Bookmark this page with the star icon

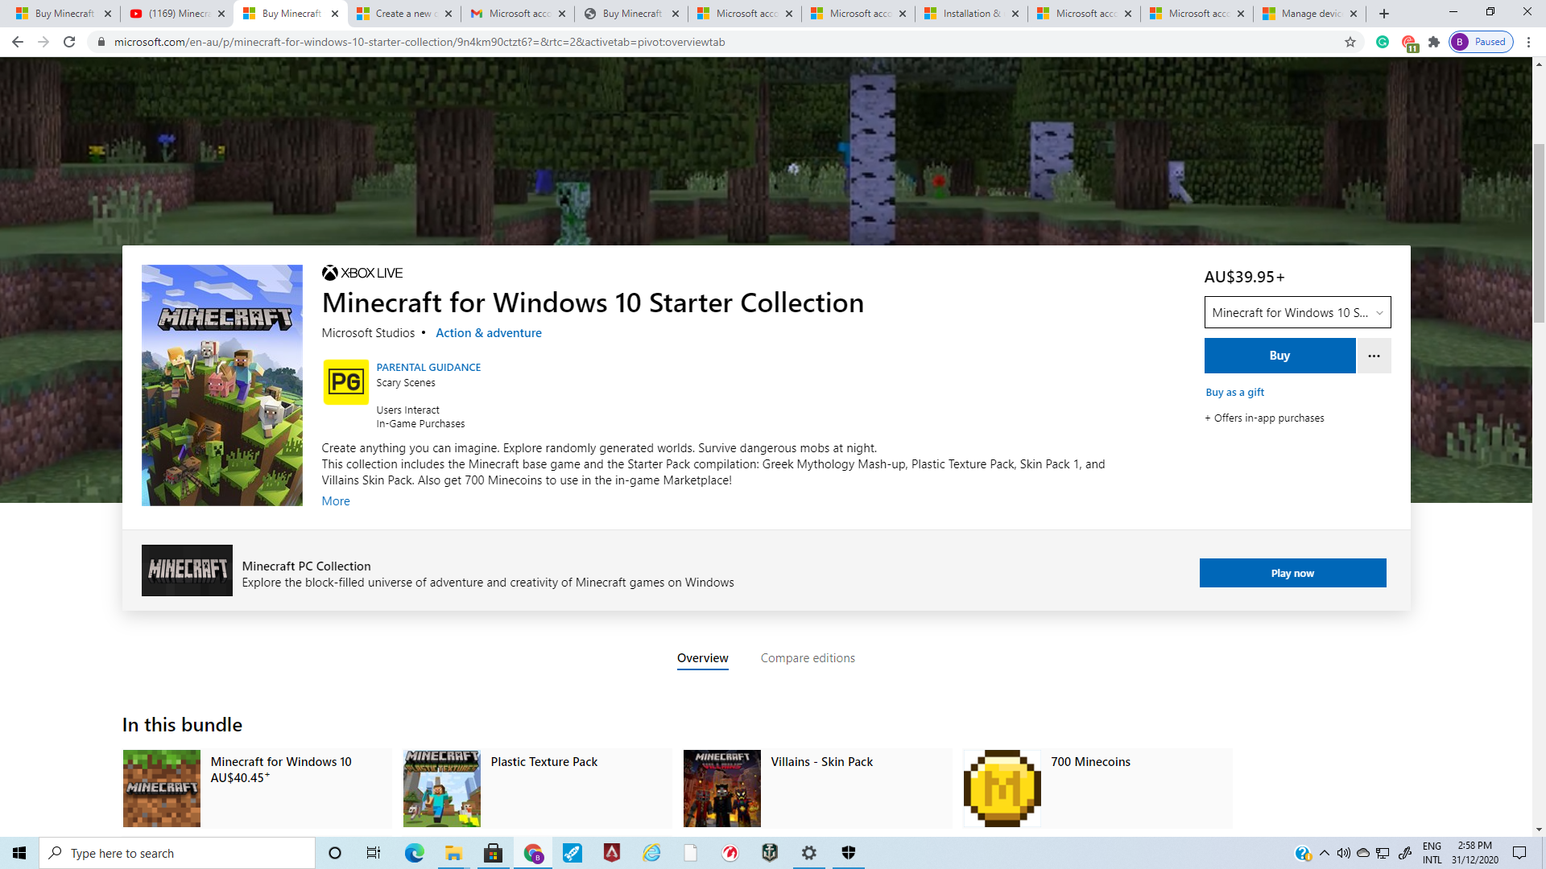[x=1350, y=42]
